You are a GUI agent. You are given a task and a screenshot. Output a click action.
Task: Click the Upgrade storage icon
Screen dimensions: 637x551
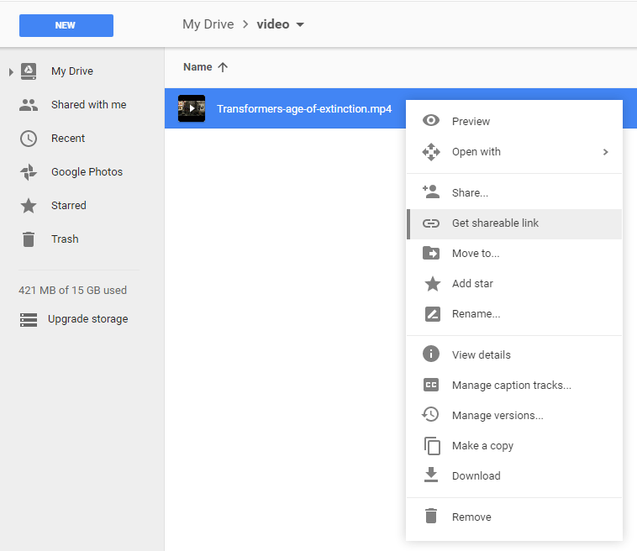[29, 319]
